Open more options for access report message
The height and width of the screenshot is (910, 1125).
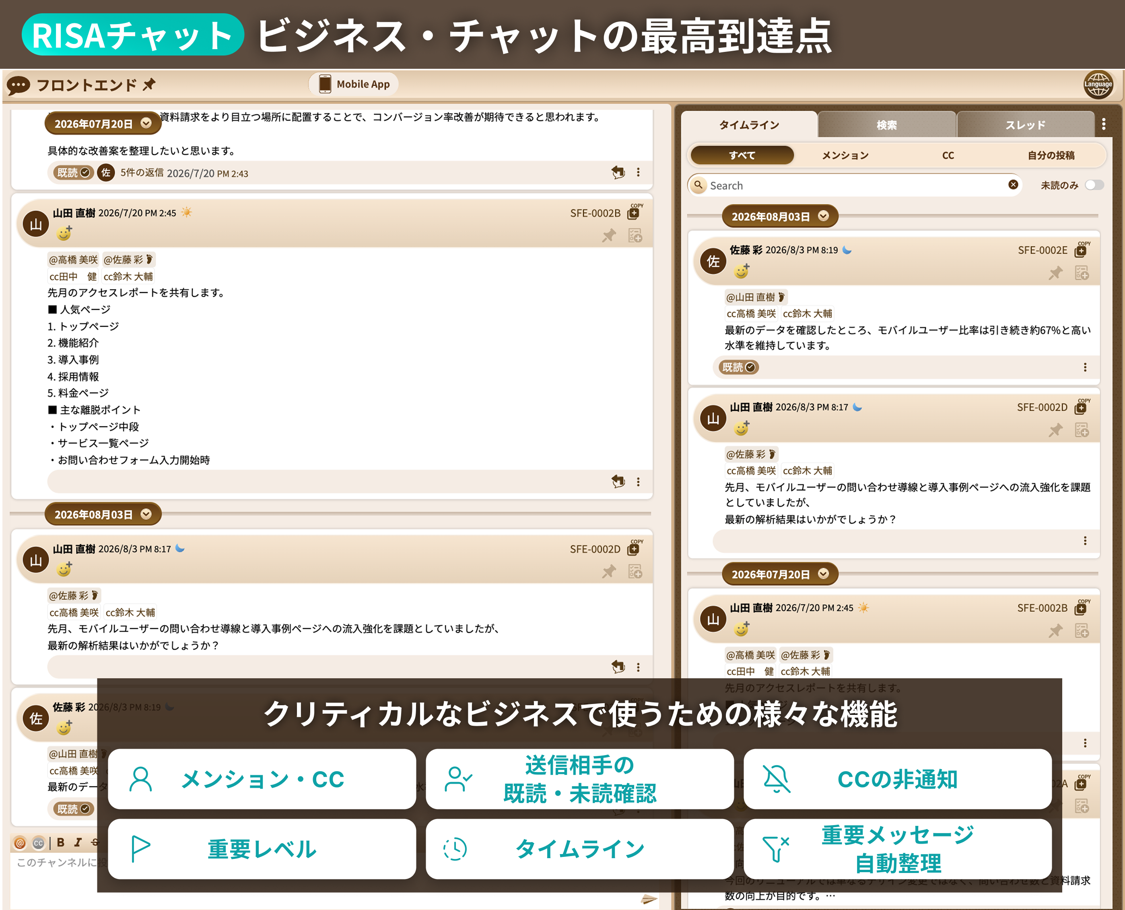click(638, 481)
